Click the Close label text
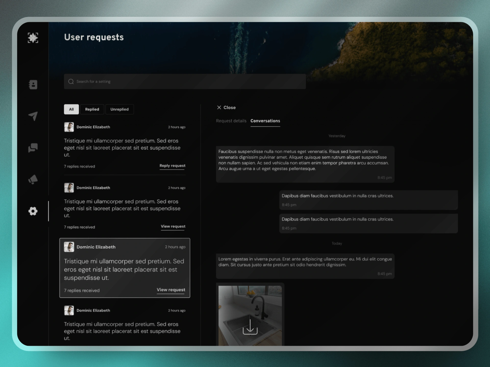490x367 pixels. (x=230, y=108)
